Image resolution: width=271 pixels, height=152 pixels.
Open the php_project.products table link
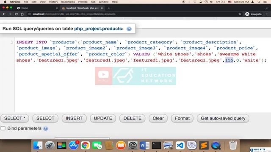(98, 29)
